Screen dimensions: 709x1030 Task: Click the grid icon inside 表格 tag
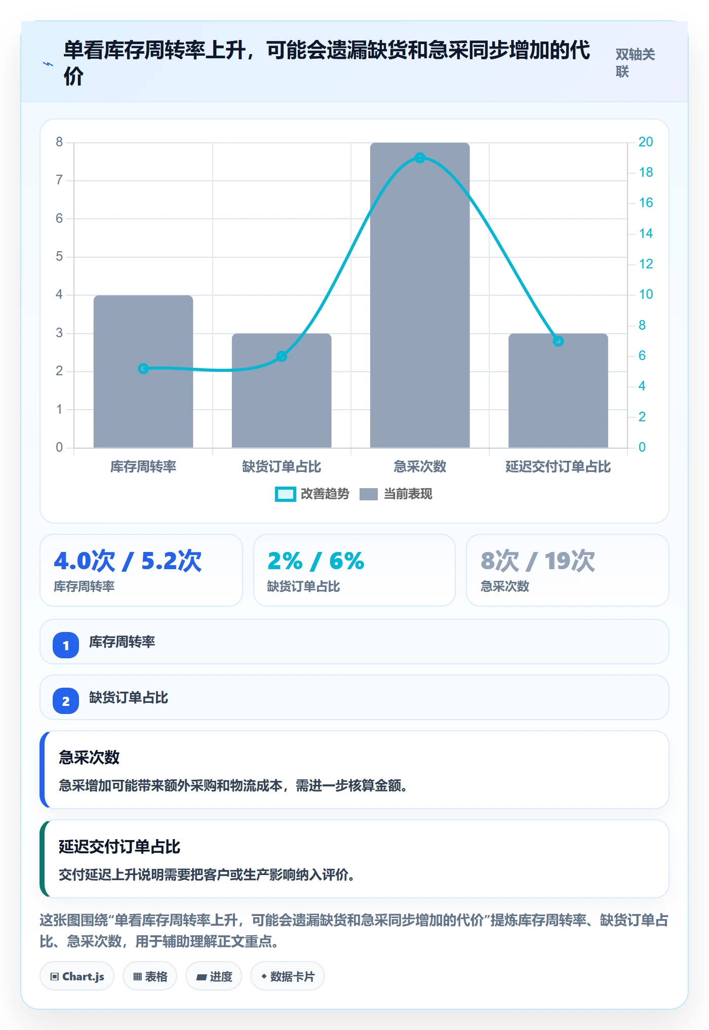click(x=137, y=977)
